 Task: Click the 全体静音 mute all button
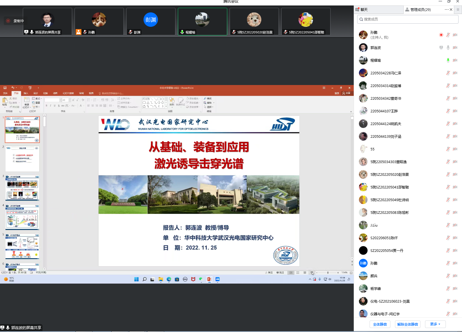380,324
